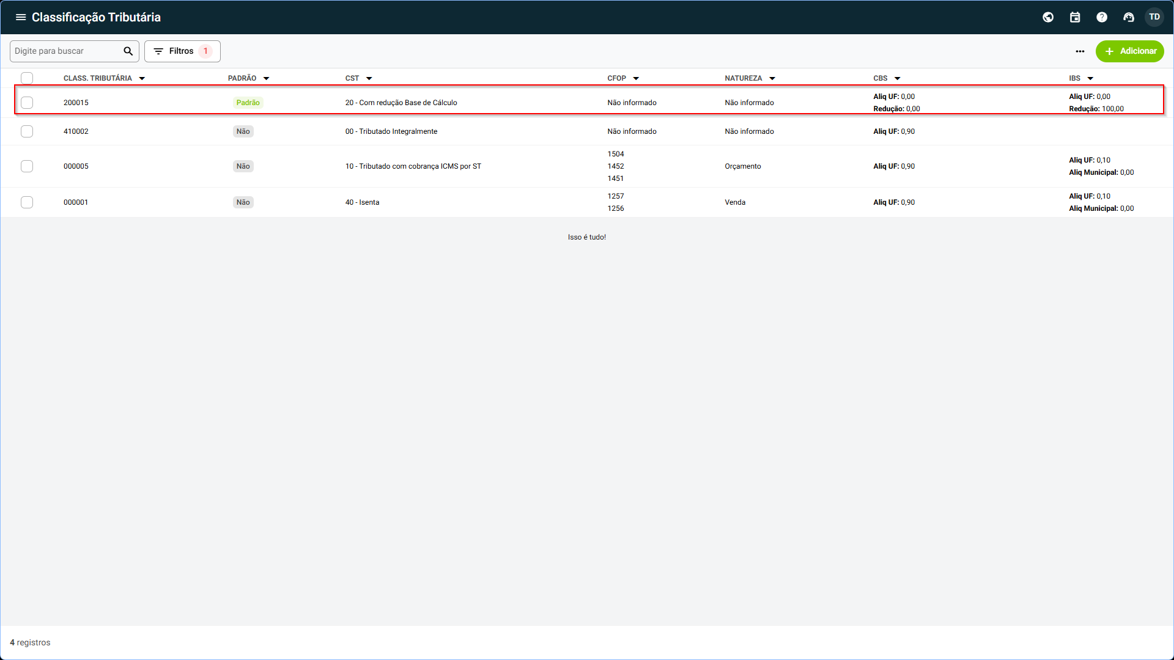Tick the checkbox for row 410002

[27, 131]
